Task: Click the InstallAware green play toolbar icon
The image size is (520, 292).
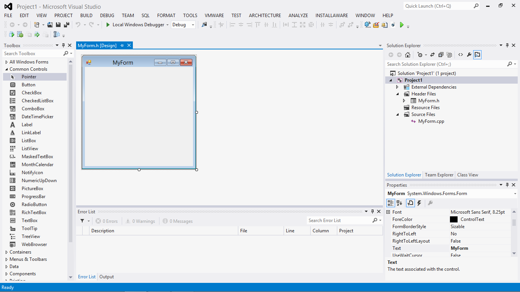Action: pyautogui.click(x=402, y=25)
